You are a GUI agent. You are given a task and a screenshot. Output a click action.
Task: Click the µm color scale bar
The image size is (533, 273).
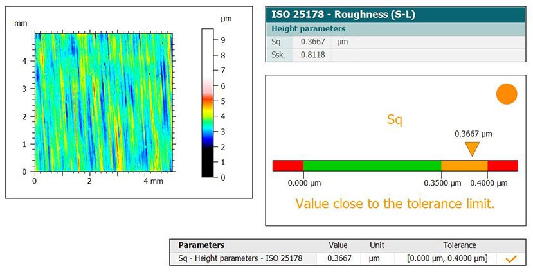click(x=208, y=103)
